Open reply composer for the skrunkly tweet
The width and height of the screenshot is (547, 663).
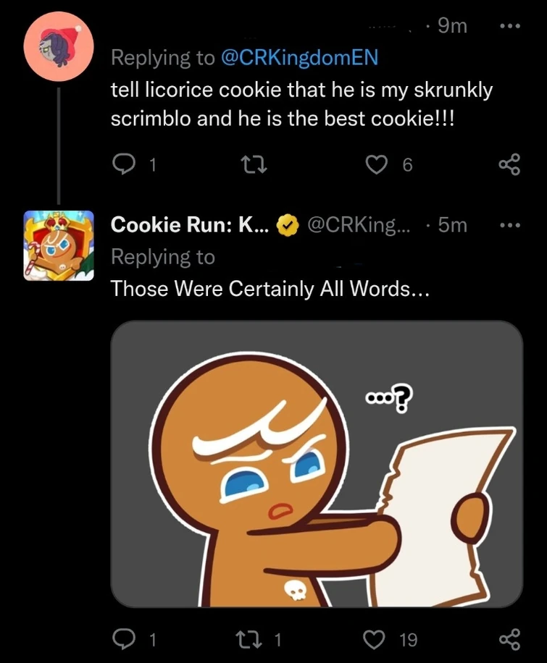click(x=125, y=164)
